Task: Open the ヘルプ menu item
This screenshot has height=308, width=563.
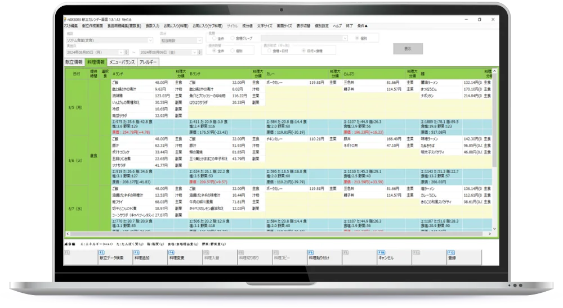Action: pos(337,26)
